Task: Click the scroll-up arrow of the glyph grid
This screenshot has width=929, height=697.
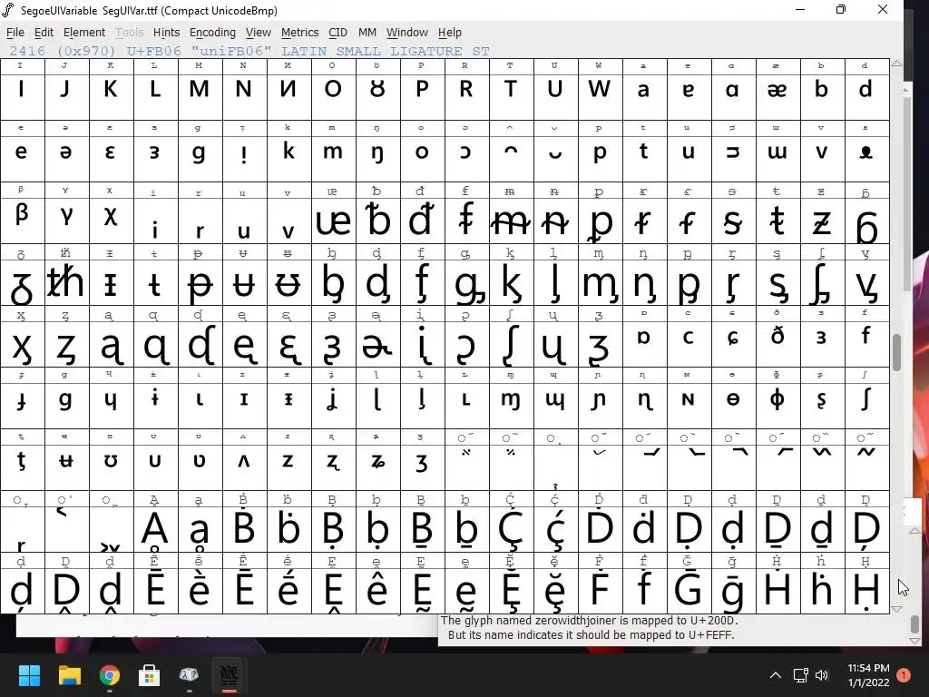Action: 897,64
